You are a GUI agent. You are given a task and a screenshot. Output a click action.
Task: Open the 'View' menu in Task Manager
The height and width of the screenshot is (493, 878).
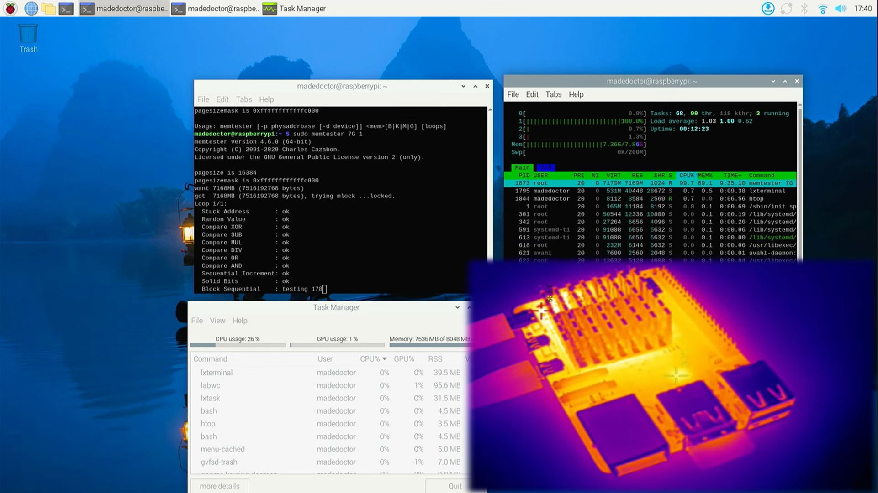pos(217,320)
